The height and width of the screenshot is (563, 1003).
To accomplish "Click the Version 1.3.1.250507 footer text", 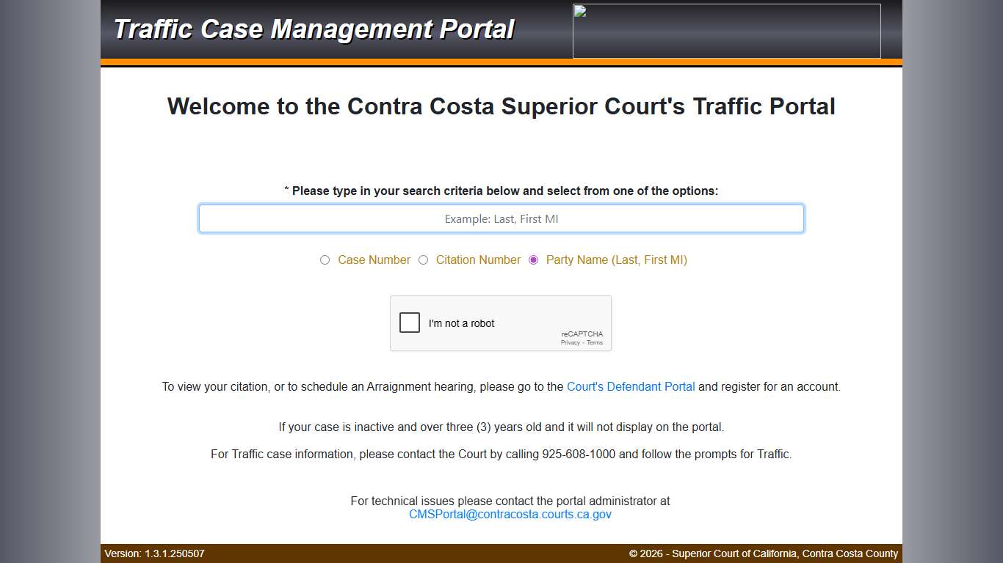I will pyautogui.click(x=155, y=553).
